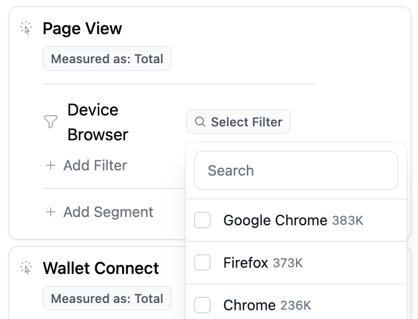
Task: Click the Wallet Connect event title
Action: (x=101, y=268)
